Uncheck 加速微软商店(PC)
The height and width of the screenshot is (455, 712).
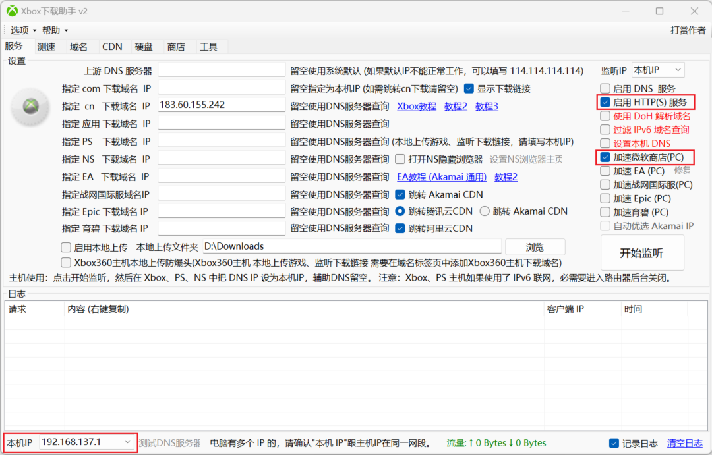pos(605,157)
